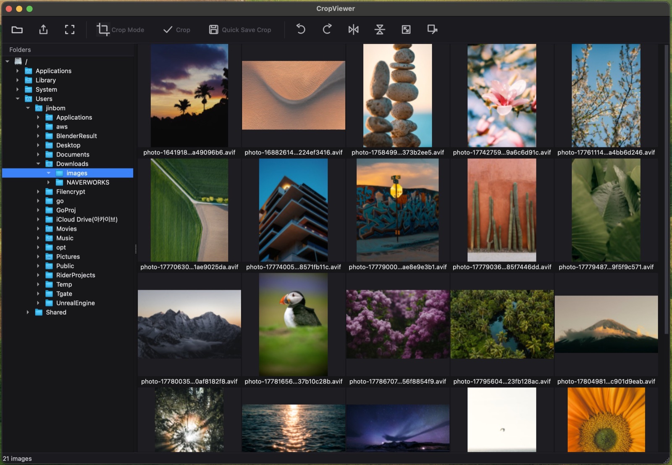
Task: Expand the System folder arrow
Action: click(x=18, y=89)
